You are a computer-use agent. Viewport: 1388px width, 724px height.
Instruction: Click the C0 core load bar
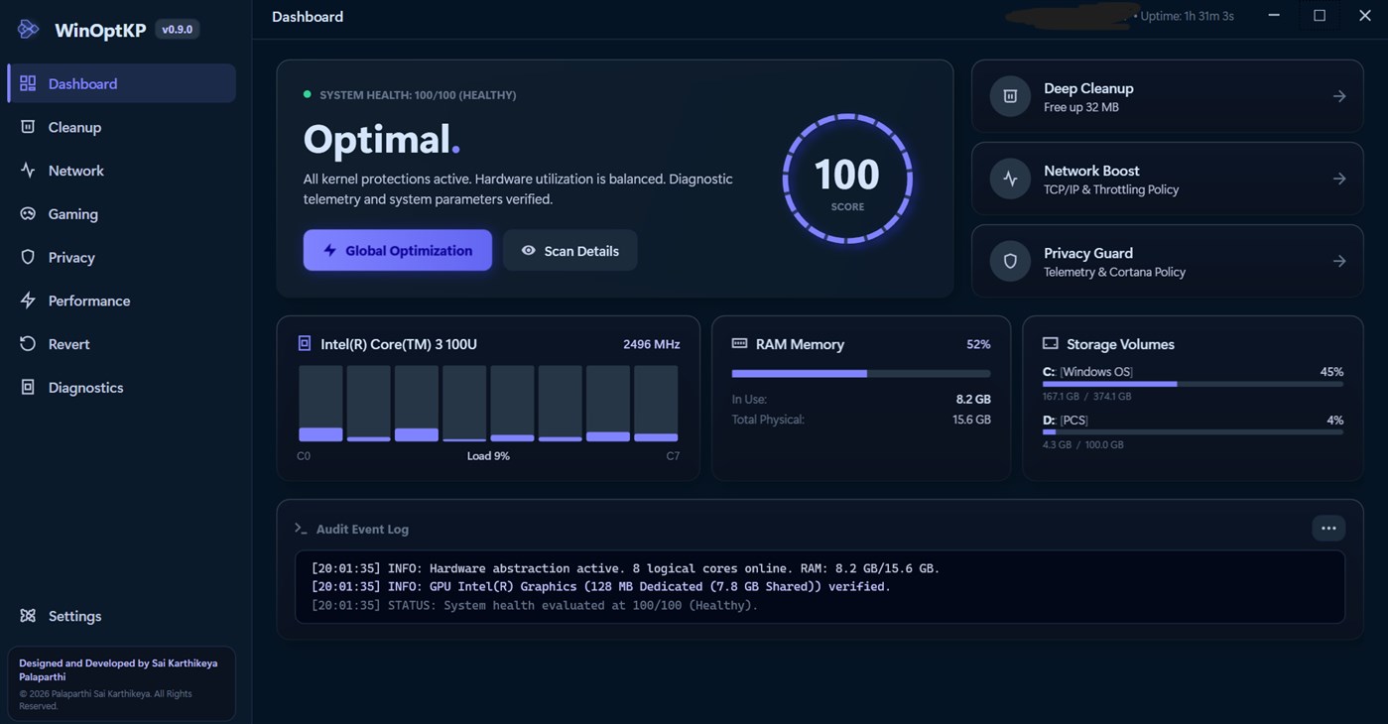pos(320,404)
